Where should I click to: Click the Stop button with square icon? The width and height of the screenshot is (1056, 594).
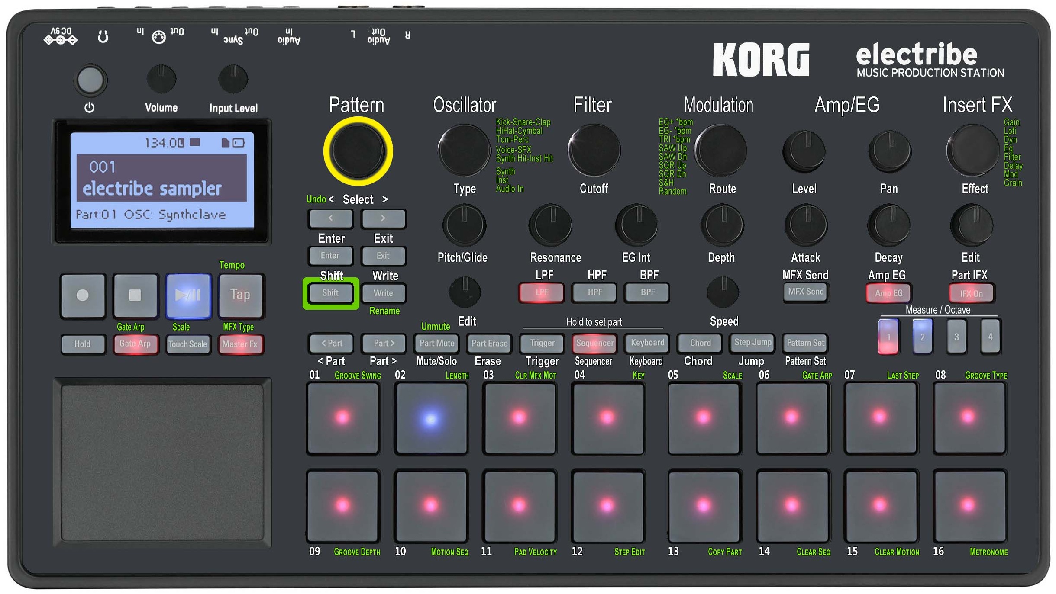[136, 295]
